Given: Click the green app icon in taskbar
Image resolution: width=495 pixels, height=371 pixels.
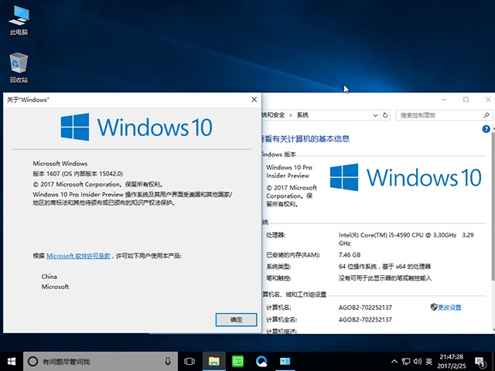Looking at the screenshot, I should point(238,361).
